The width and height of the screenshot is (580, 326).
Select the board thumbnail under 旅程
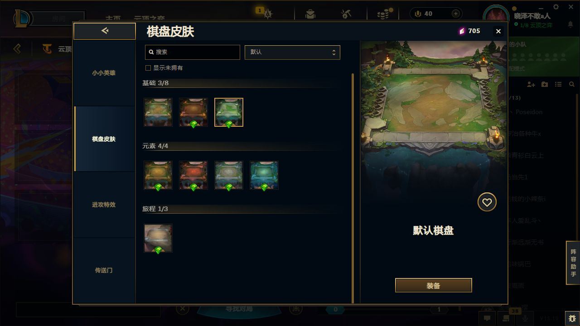point(158,238)
